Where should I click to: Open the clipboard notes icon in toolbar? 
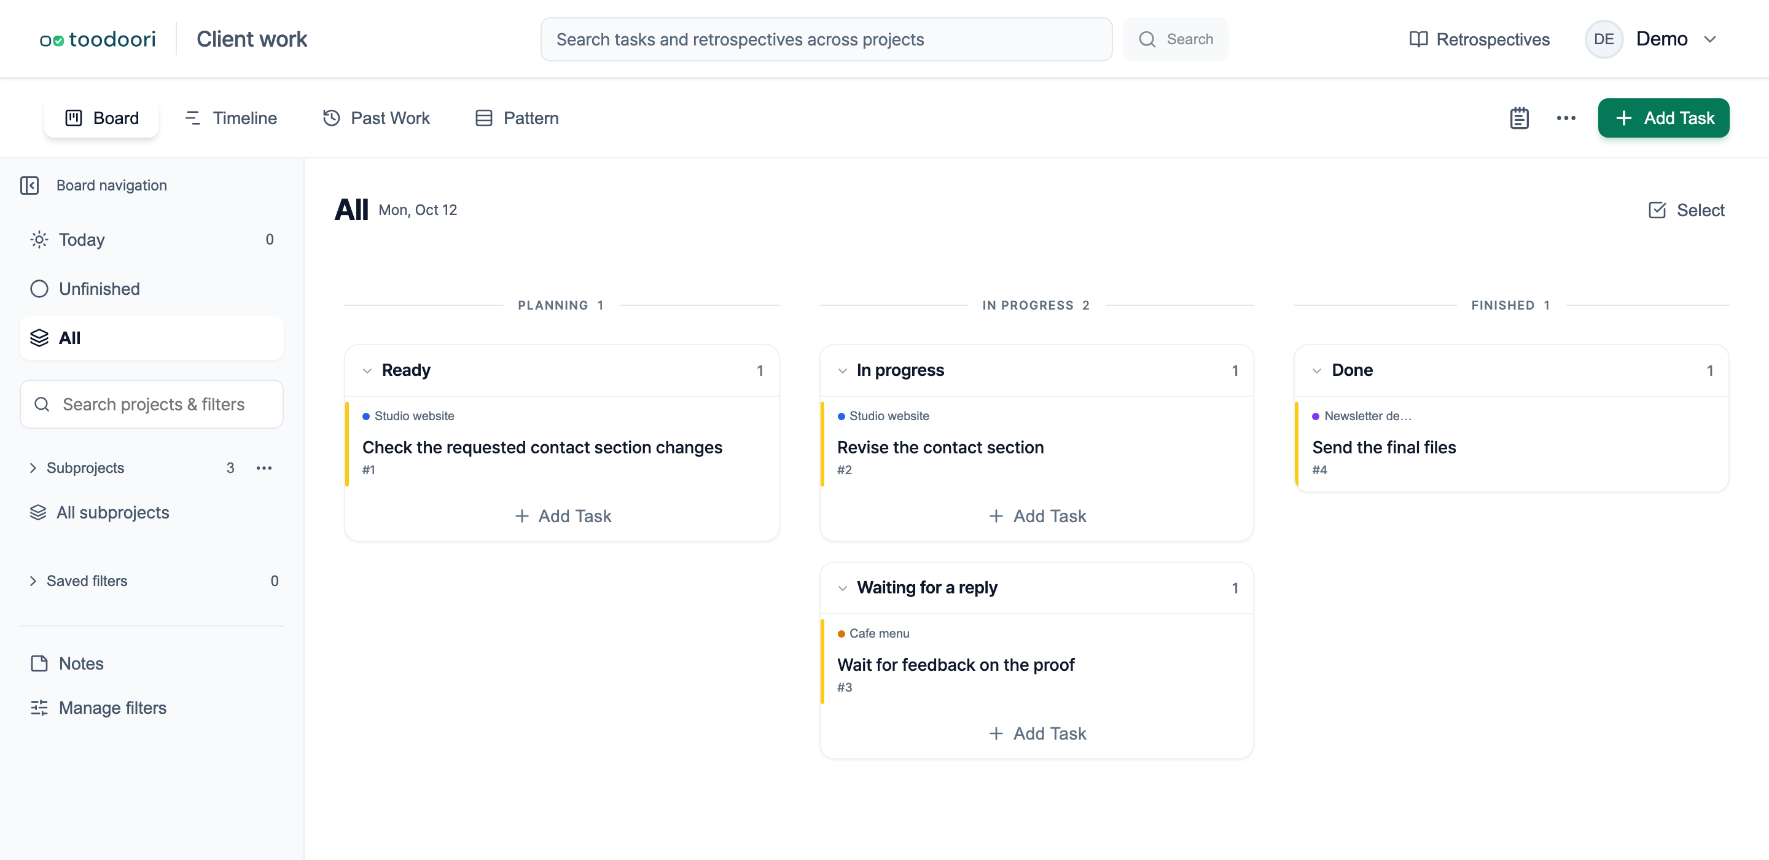(1519, 118)
